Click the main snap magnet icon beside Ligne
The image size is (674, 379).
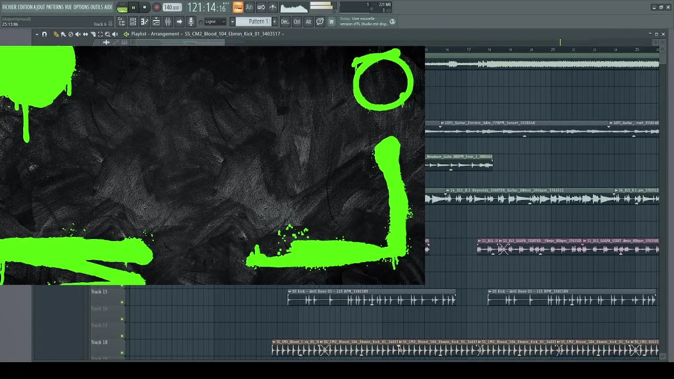pyautogui.click(x=201, y=22)
